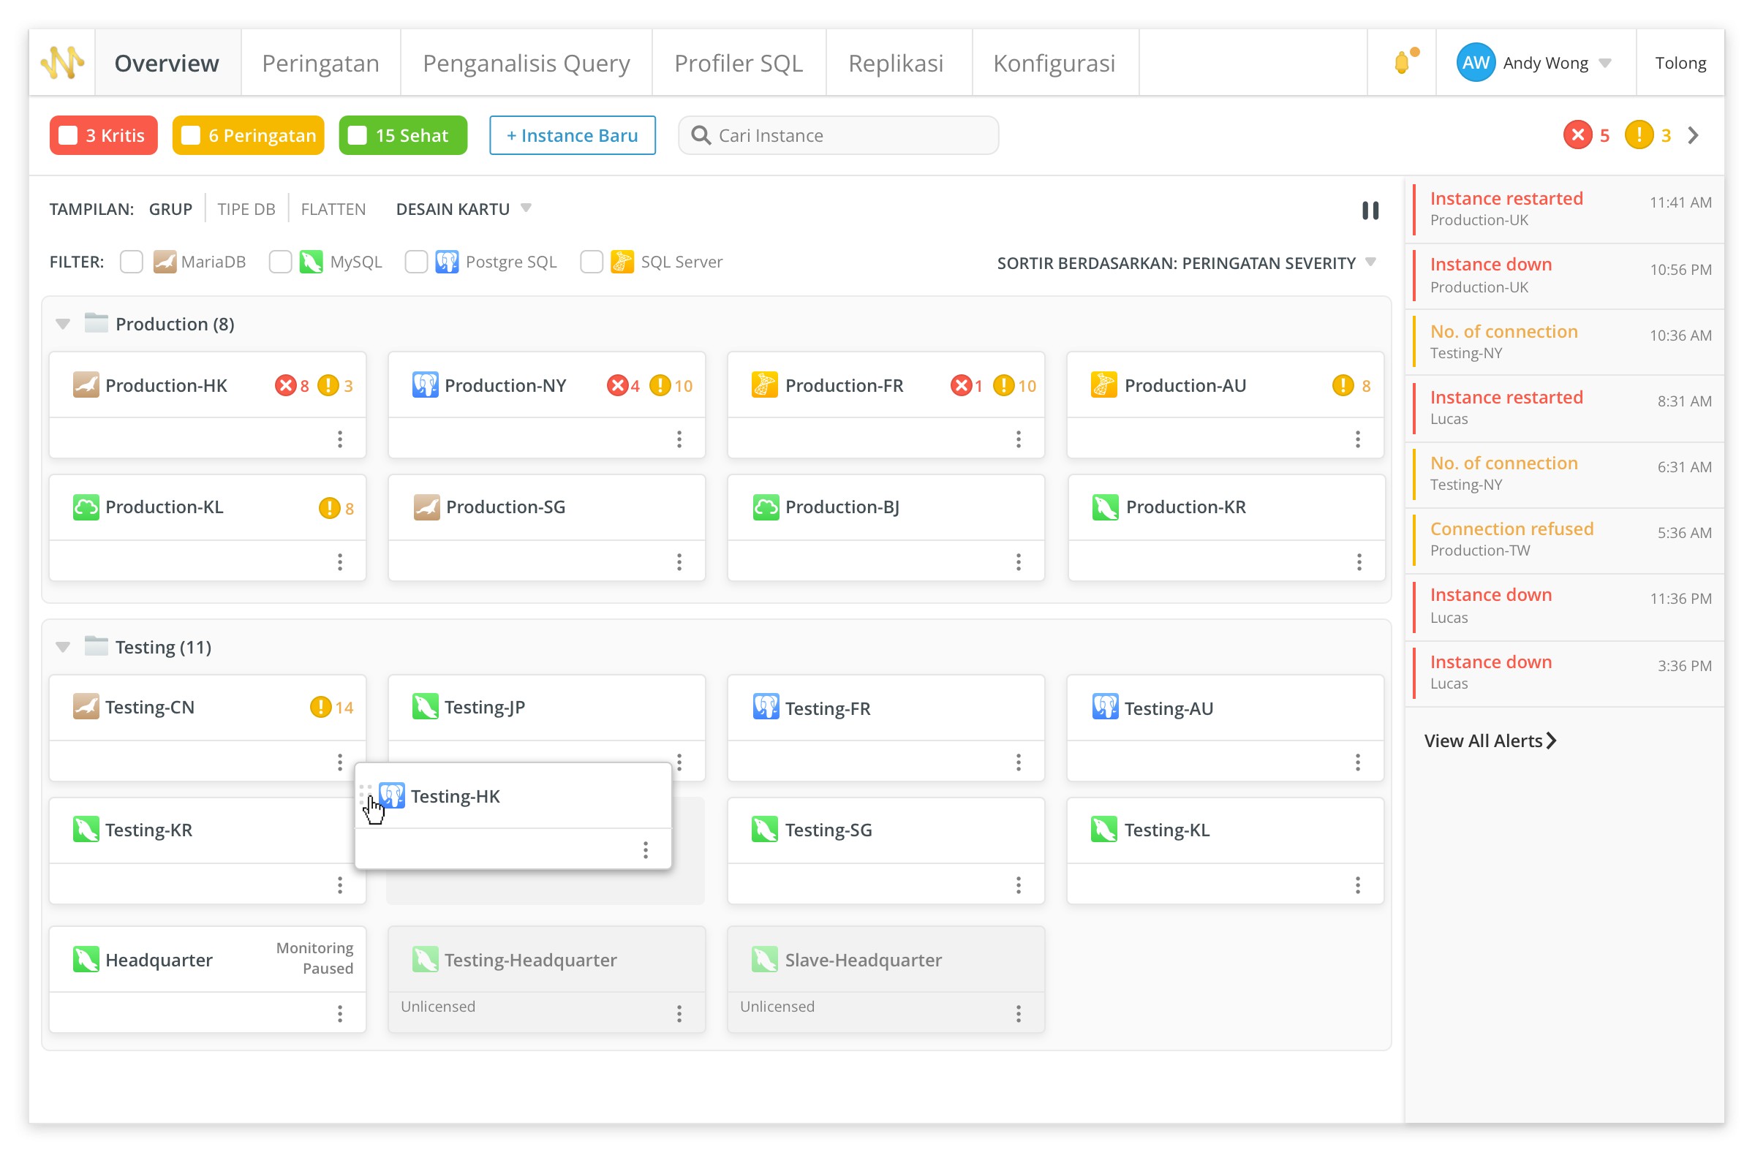Switch to the Replikasi tab
The image size is (1755, 1155).
click(x=896, y=64)
